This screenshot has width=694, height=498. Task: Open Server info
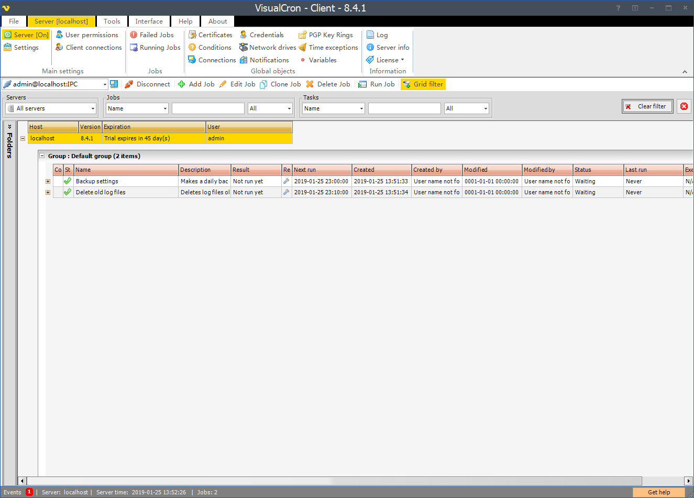(388, 47)
